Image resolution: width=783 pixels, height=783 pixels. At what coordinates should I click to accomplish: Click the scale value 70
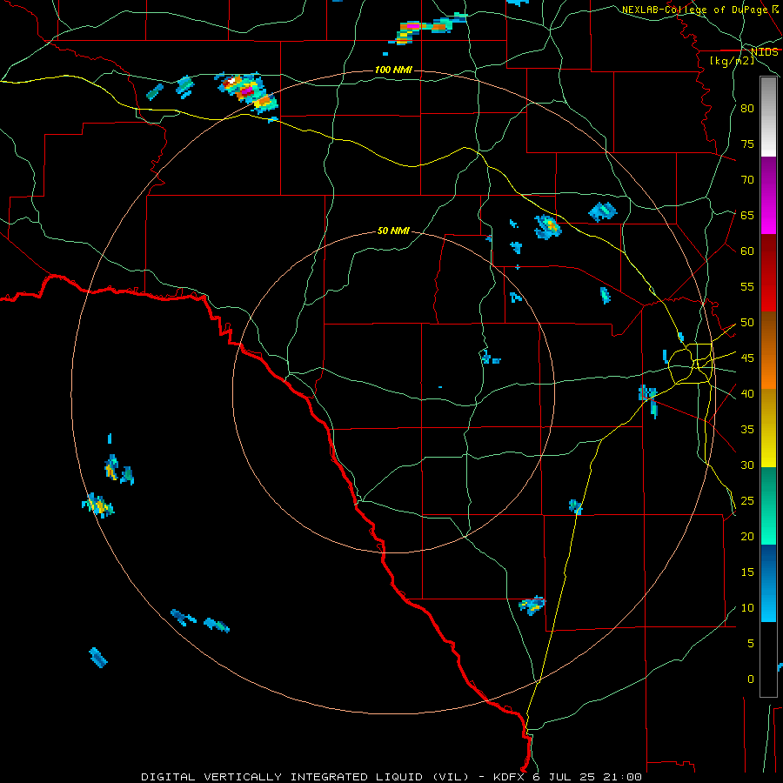[x=747, y=180]
